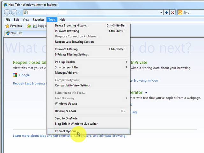Click the Google icon under reopen closed tabs
The image size is (204, 153).
(15, 75)
